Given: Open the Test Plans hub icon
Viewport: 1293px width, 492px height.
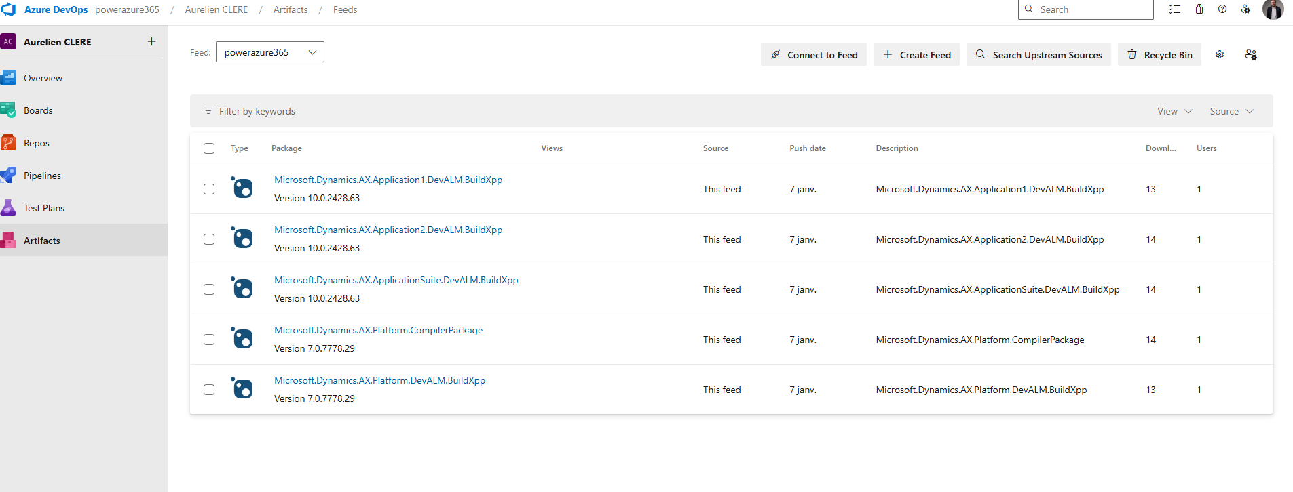Looking at the screenshot, I should 8,207.
